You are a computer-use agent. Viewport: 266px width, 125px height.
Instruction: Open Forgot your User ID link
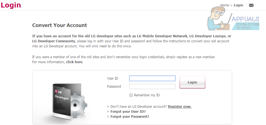(128, 112)
